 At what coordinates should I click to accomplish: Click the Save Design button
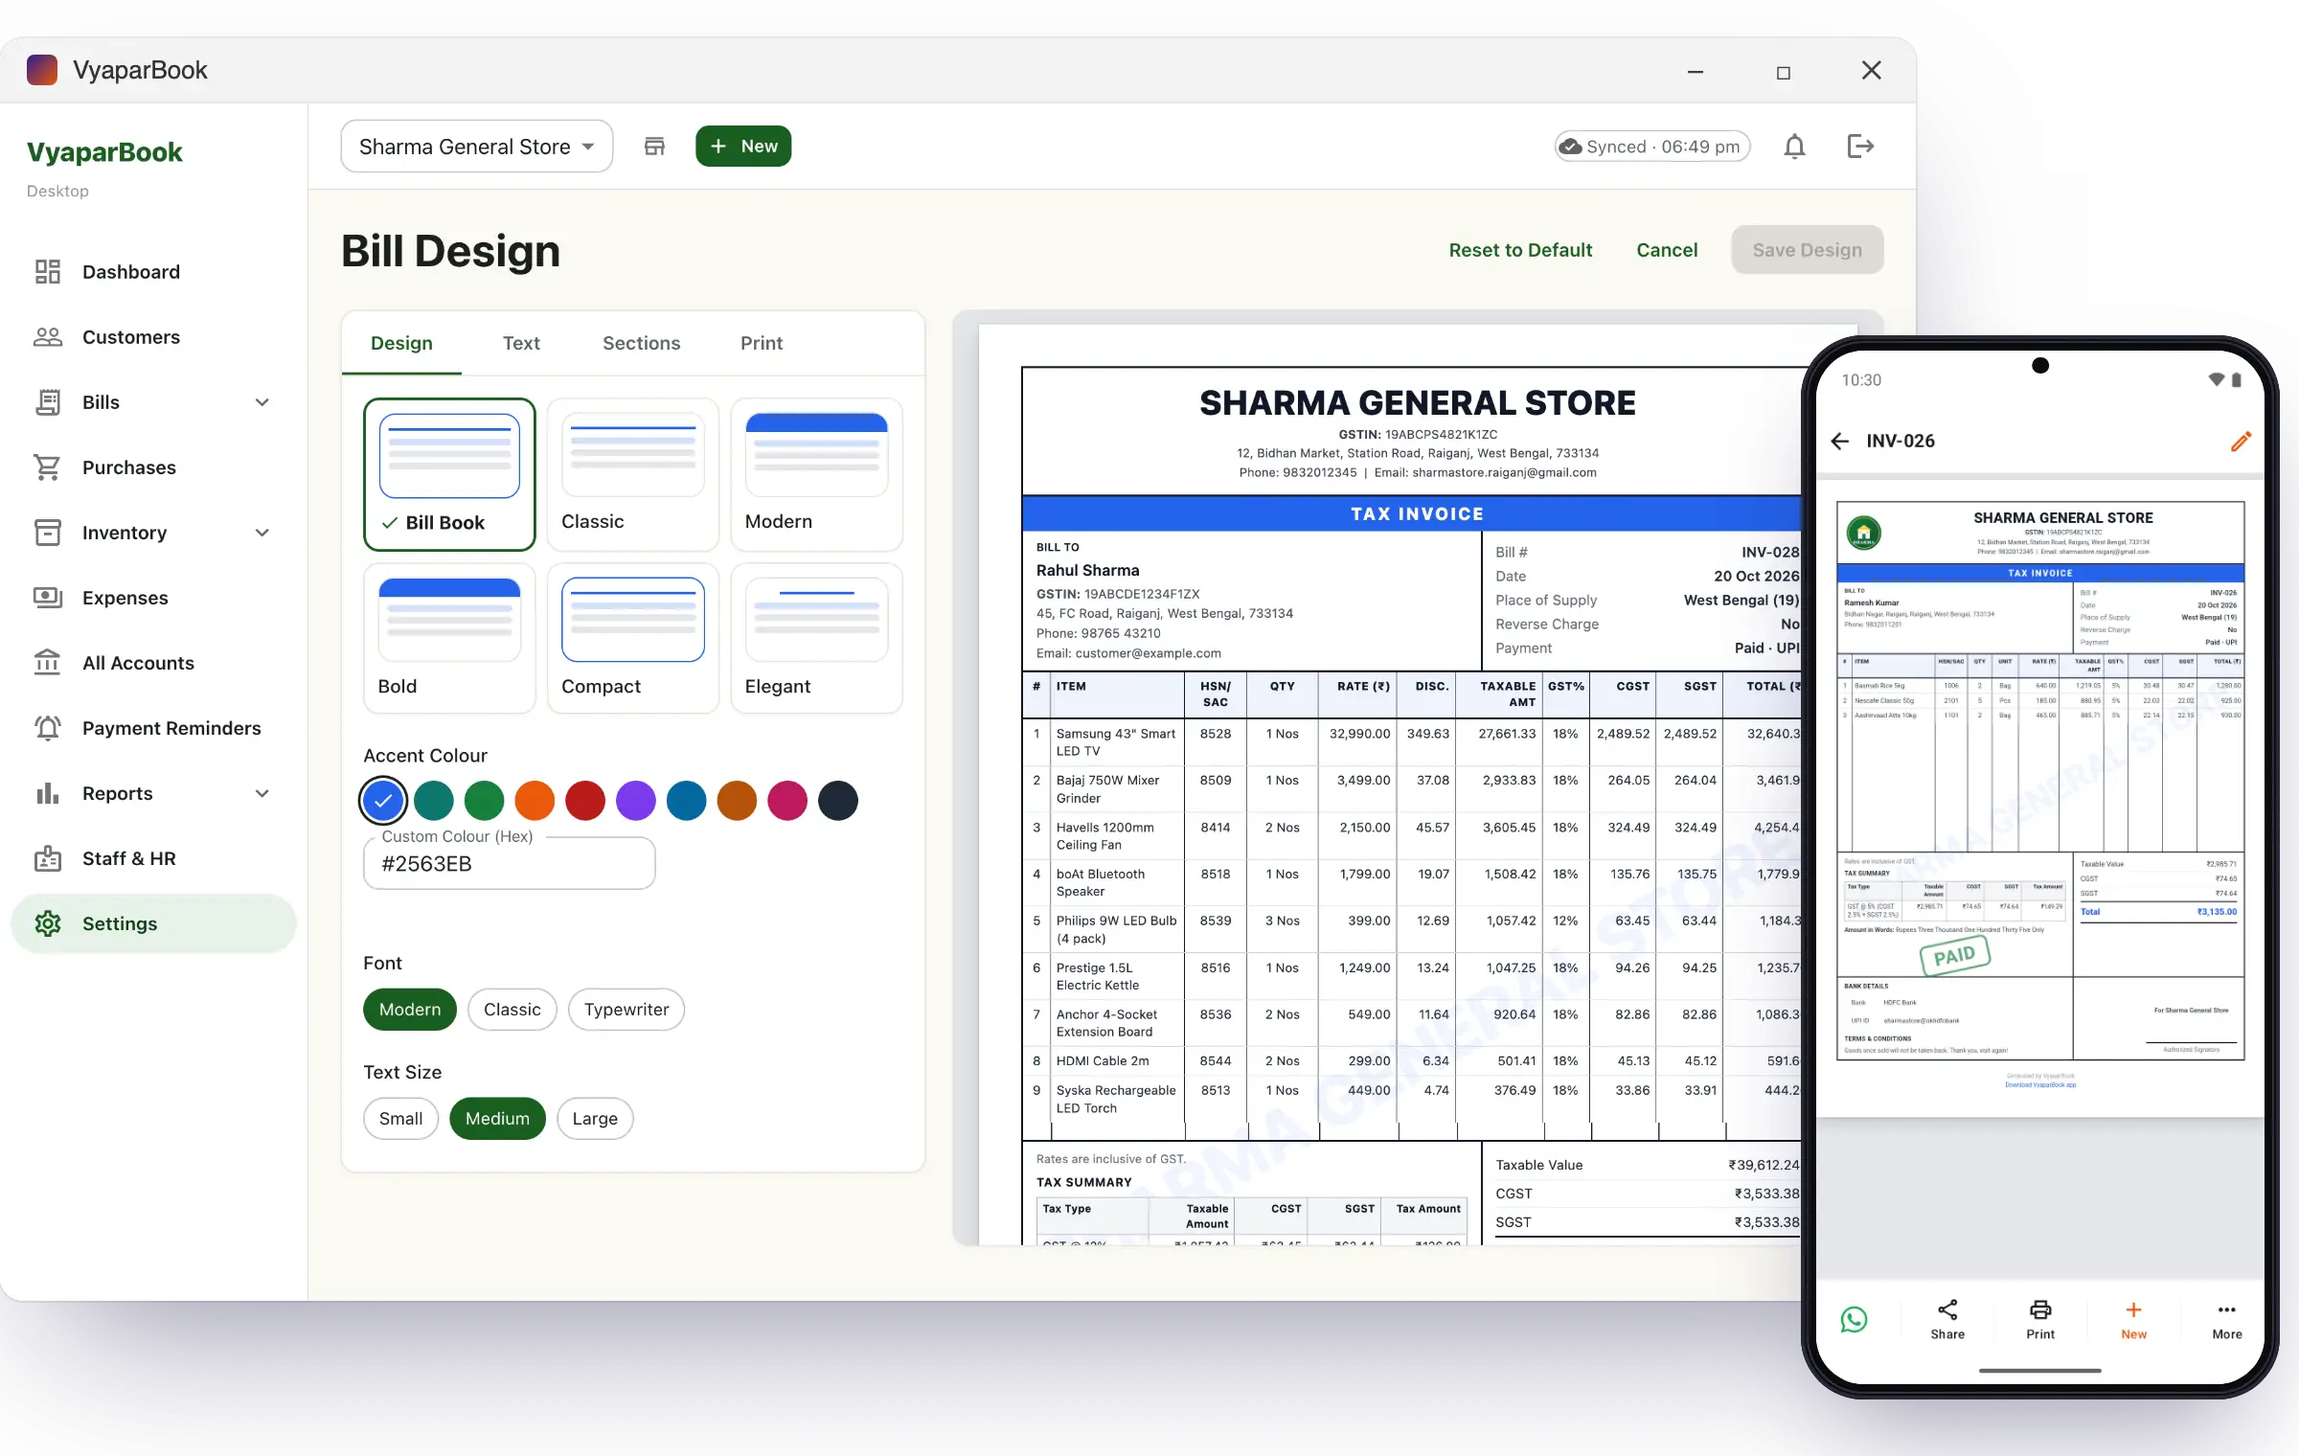[1808, 250]
